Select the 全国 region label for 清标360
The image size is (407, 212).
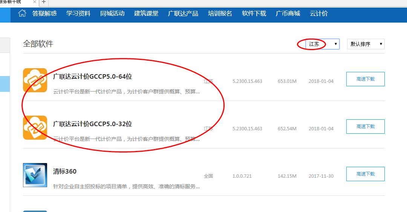point(208,176)
